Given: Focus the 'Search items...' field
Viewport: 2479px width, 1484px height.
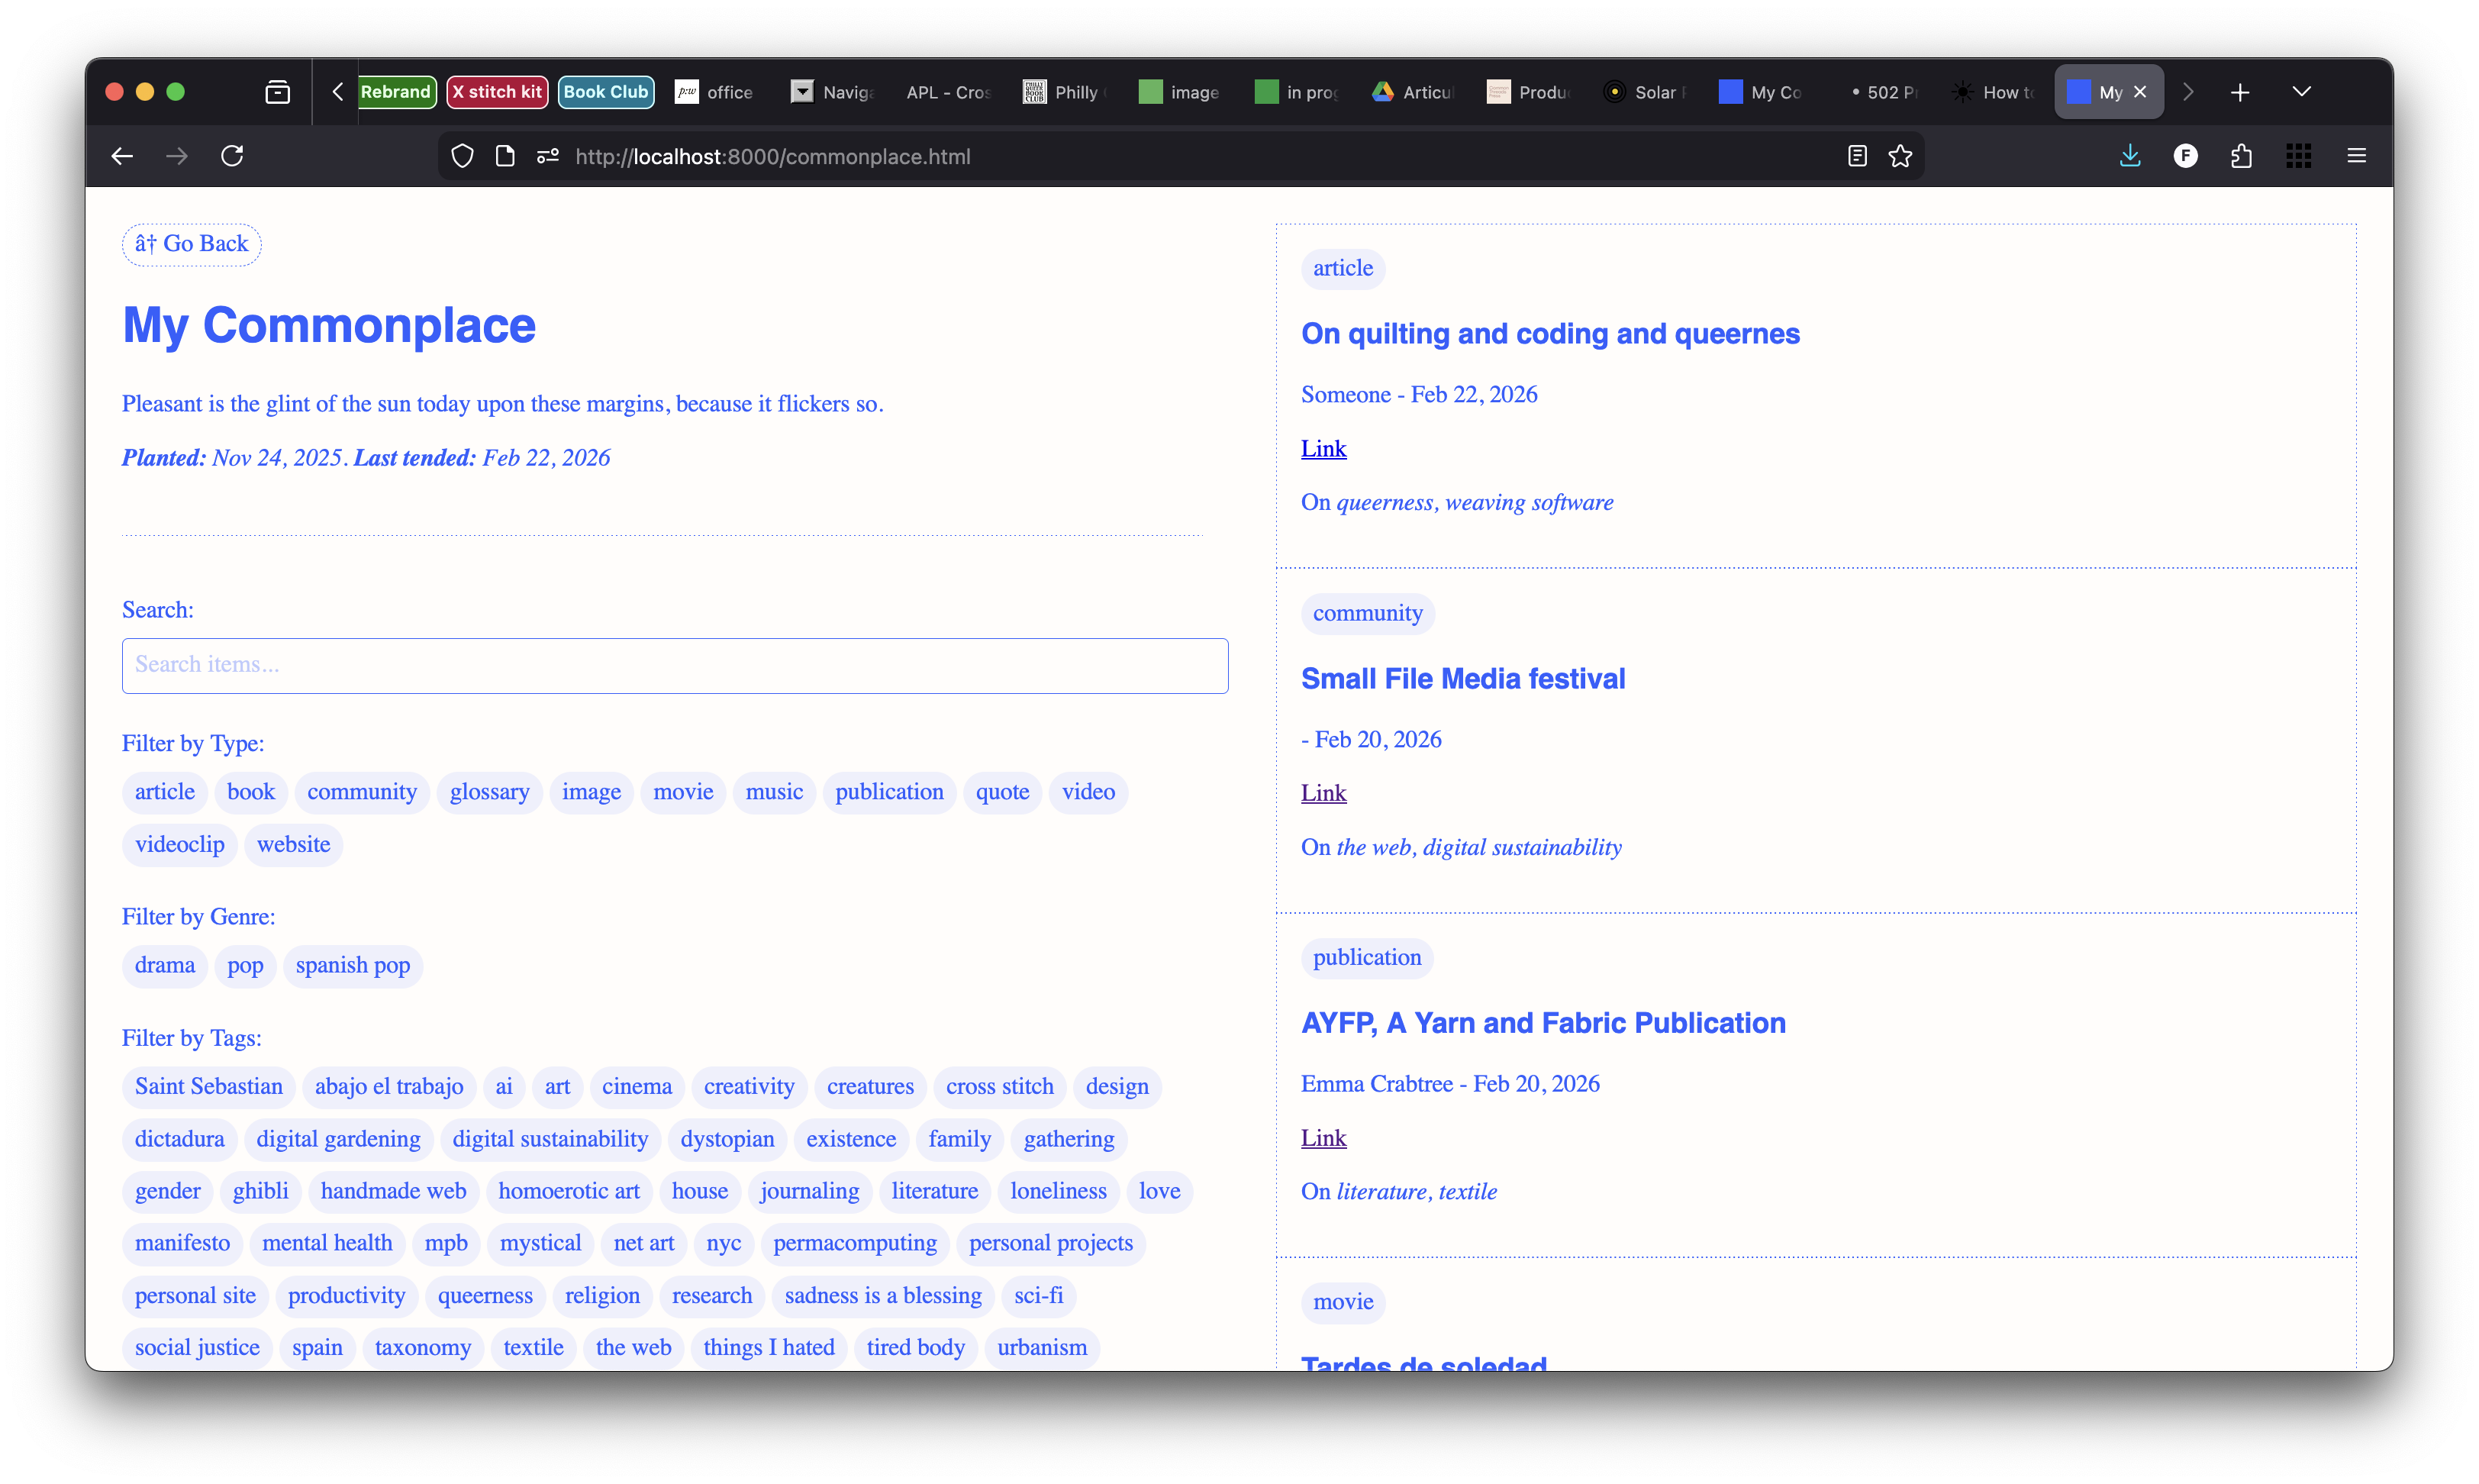Looking at the screenshot, I should 675,665.
